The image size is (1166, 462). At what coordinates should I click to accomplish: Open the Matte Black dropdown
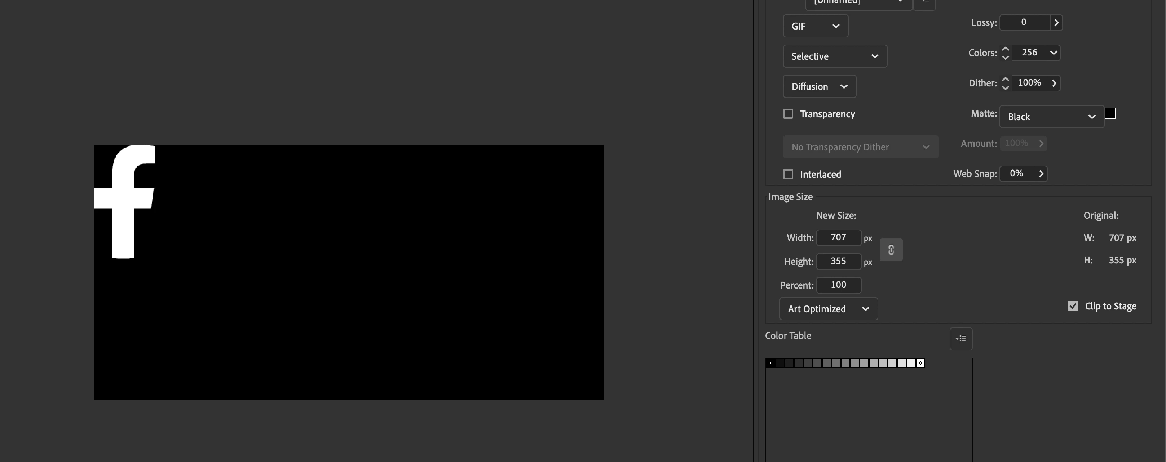point(1051,117)
